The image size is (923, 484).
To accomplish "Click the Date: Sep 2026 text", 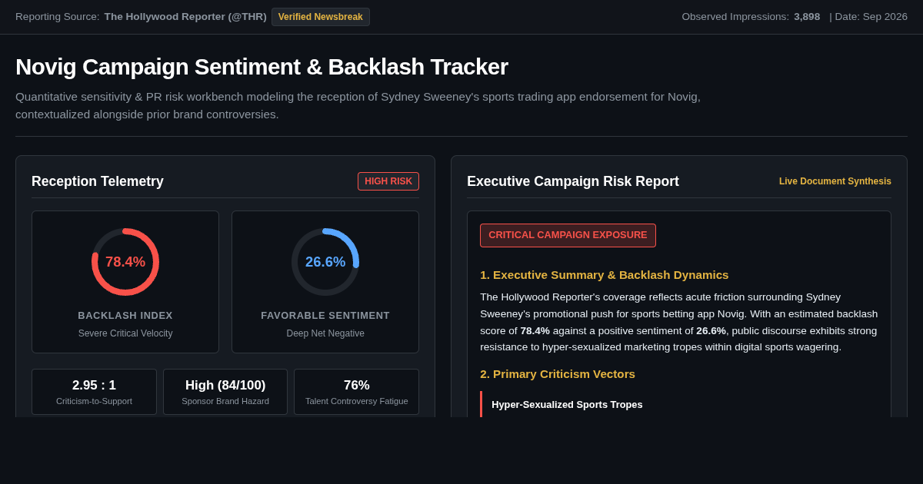I will [x=871, y=17].
